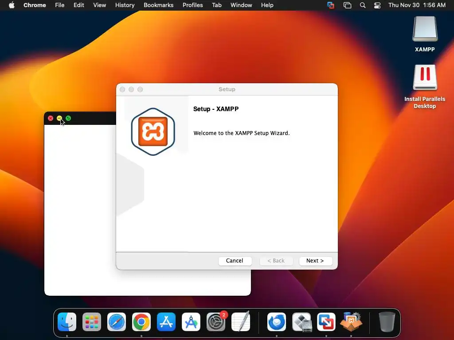Open VMware Fusion from the Dock
The width and height of the screenshot is (454, 340).
tap(326, 322)
